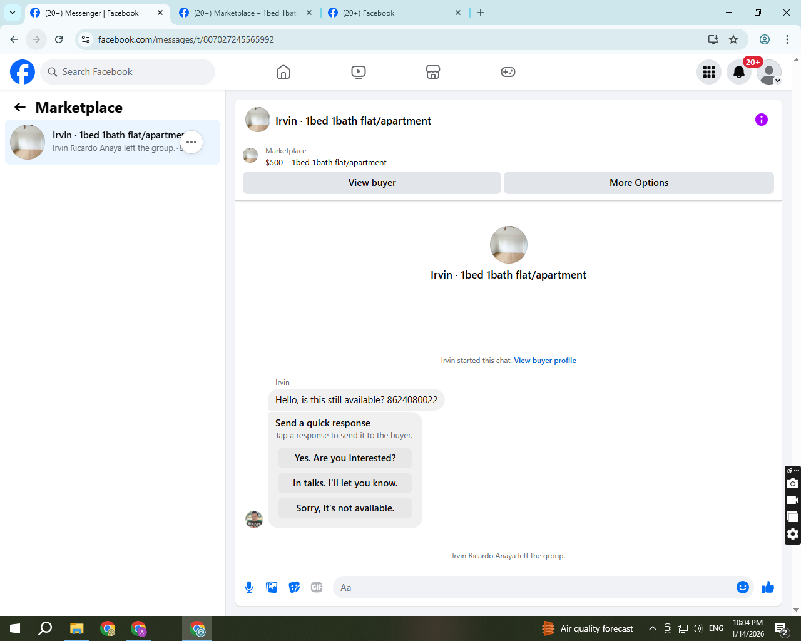The image size is (801, 641).
Task: Open the Video tab icon
Action: coord(359,72)
